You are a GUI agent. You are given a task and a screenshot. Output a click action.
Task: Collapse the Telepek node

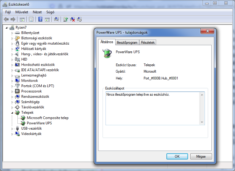(x=12, y=113)
